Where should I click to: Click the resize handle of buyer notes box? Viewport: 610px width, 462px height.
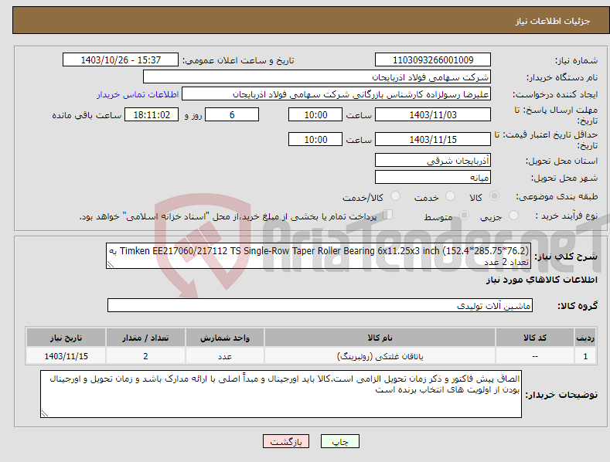click(45, 413)
